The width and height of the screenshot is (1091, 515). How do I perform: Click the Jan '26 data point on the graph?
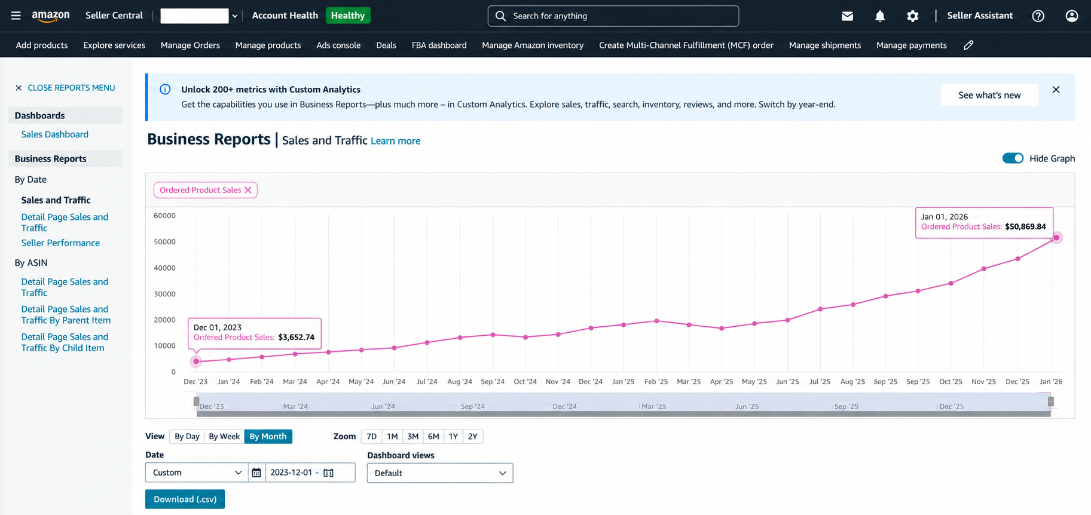[x=1056, y=238]
